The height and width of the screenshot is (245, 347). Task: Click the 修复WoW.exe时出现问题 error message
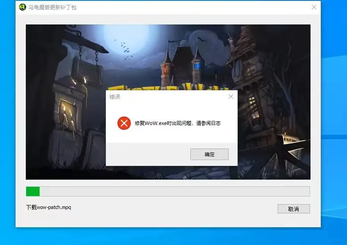[178, 123]
